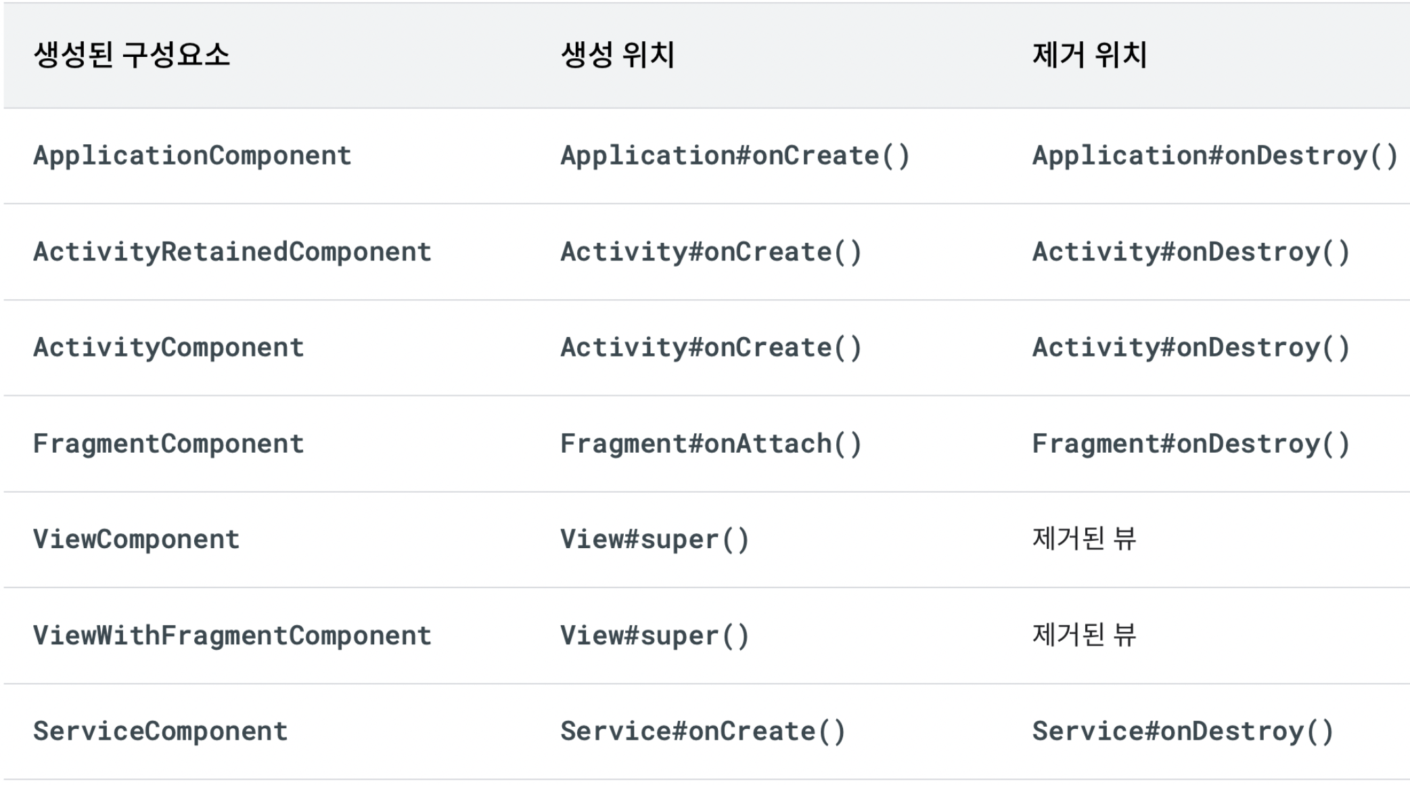Click 제거된 뷰 in ViewWithFragmentComponent row
The image size is (1410, 785).
(1084, 635)
